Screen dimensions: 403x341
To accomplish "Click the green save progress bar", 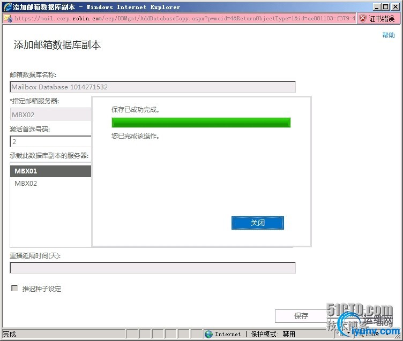I will pos(201,123).
